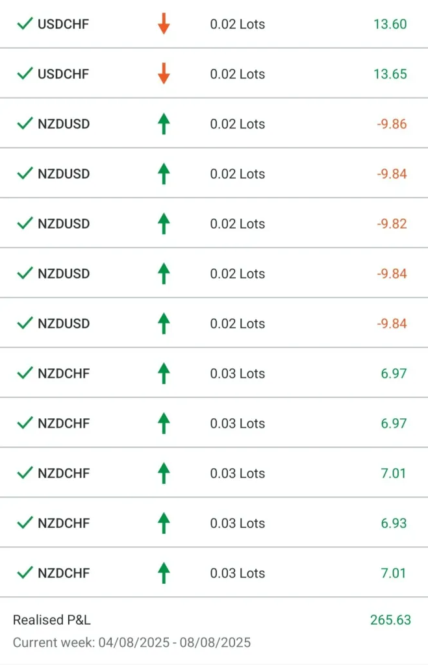Click 0.02 Lots on the first USDCHF row
The width and height of the screenshot is (428, 665).
click(x=237, y=25)
